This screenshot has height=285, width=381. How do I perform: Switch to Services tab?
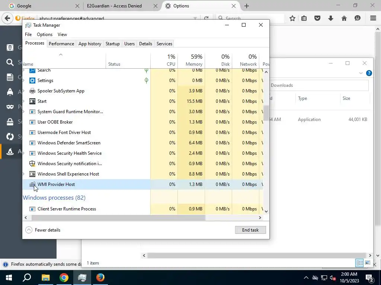[164, 44]
